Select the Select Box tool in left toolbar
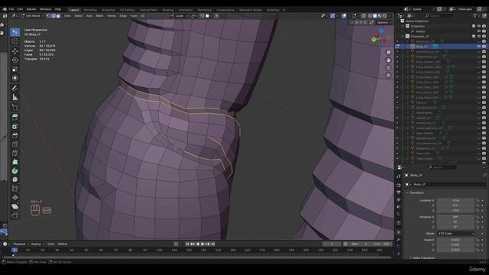Screen dimensions: 489x275 click(x=15, y=32)
